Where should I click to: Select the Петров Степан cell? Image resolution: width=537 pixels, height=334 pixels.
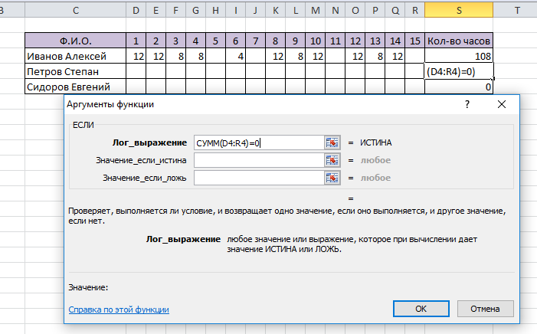pos(75,71)
